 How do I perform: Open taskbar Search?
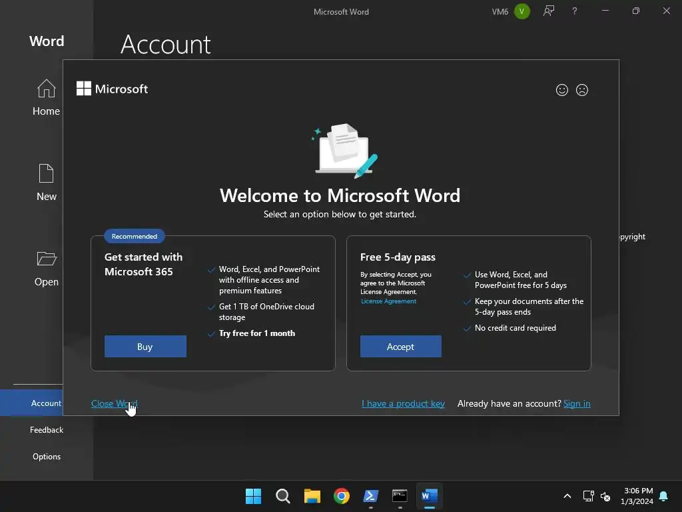click(x=282, y=496)
